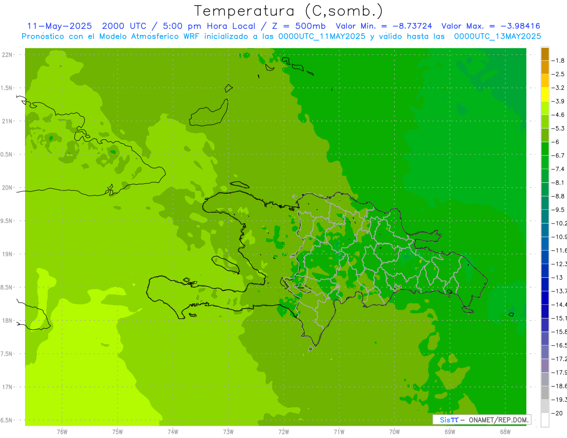The width and height of the screenshot is (567, 438).
Task: Click the "17N" latitude axis label
Action: (x=7, y=387)
